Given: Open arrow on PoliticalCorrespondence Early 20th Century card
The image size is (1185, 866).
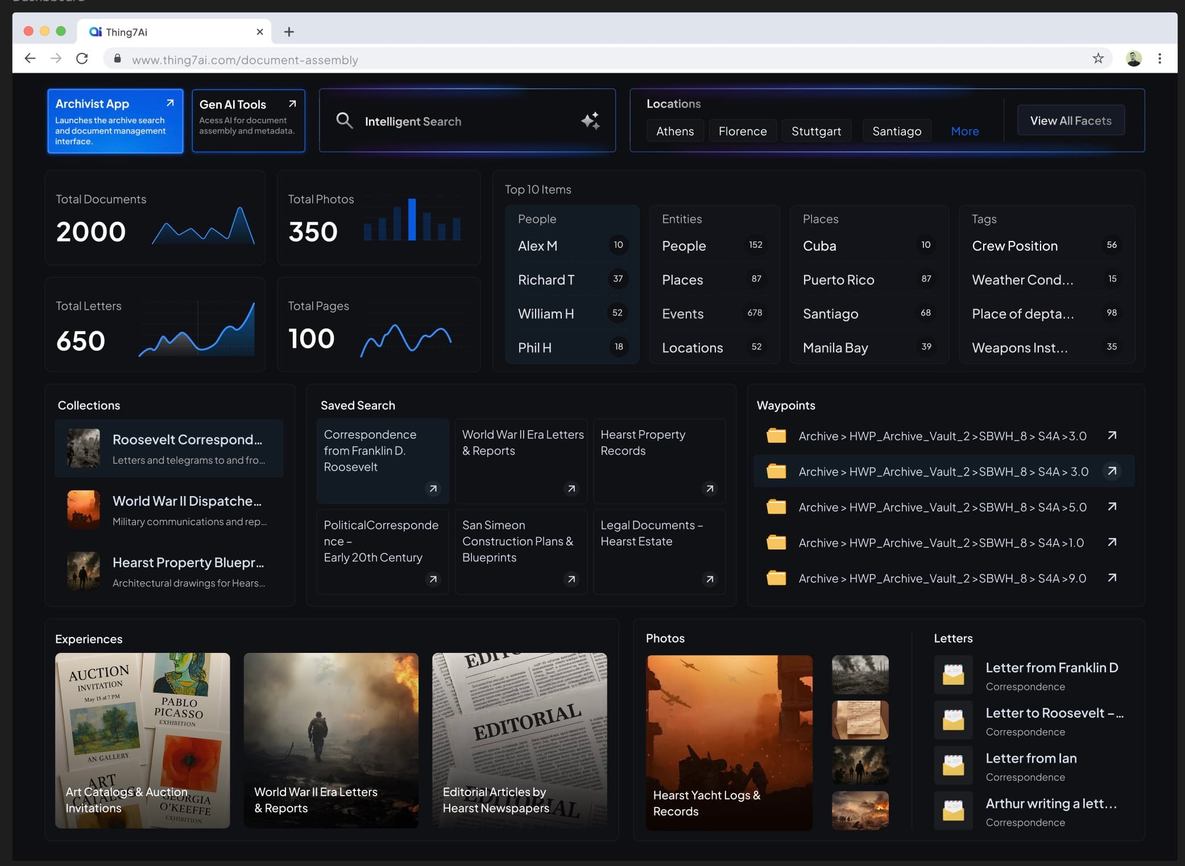Looking at the screenshot, I should point(433,579).
